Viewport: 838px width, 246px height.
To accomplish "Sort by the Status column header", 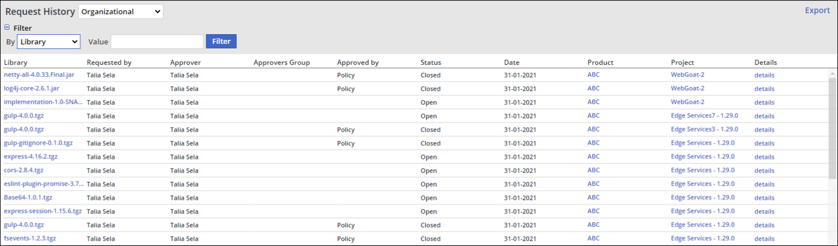I will click(x=430, y=63).
